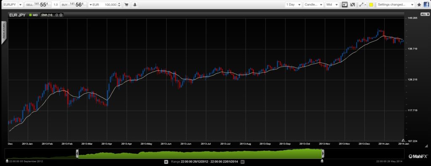Click the MahiFX logo
The image size is (431, 166).
point(418,156)
